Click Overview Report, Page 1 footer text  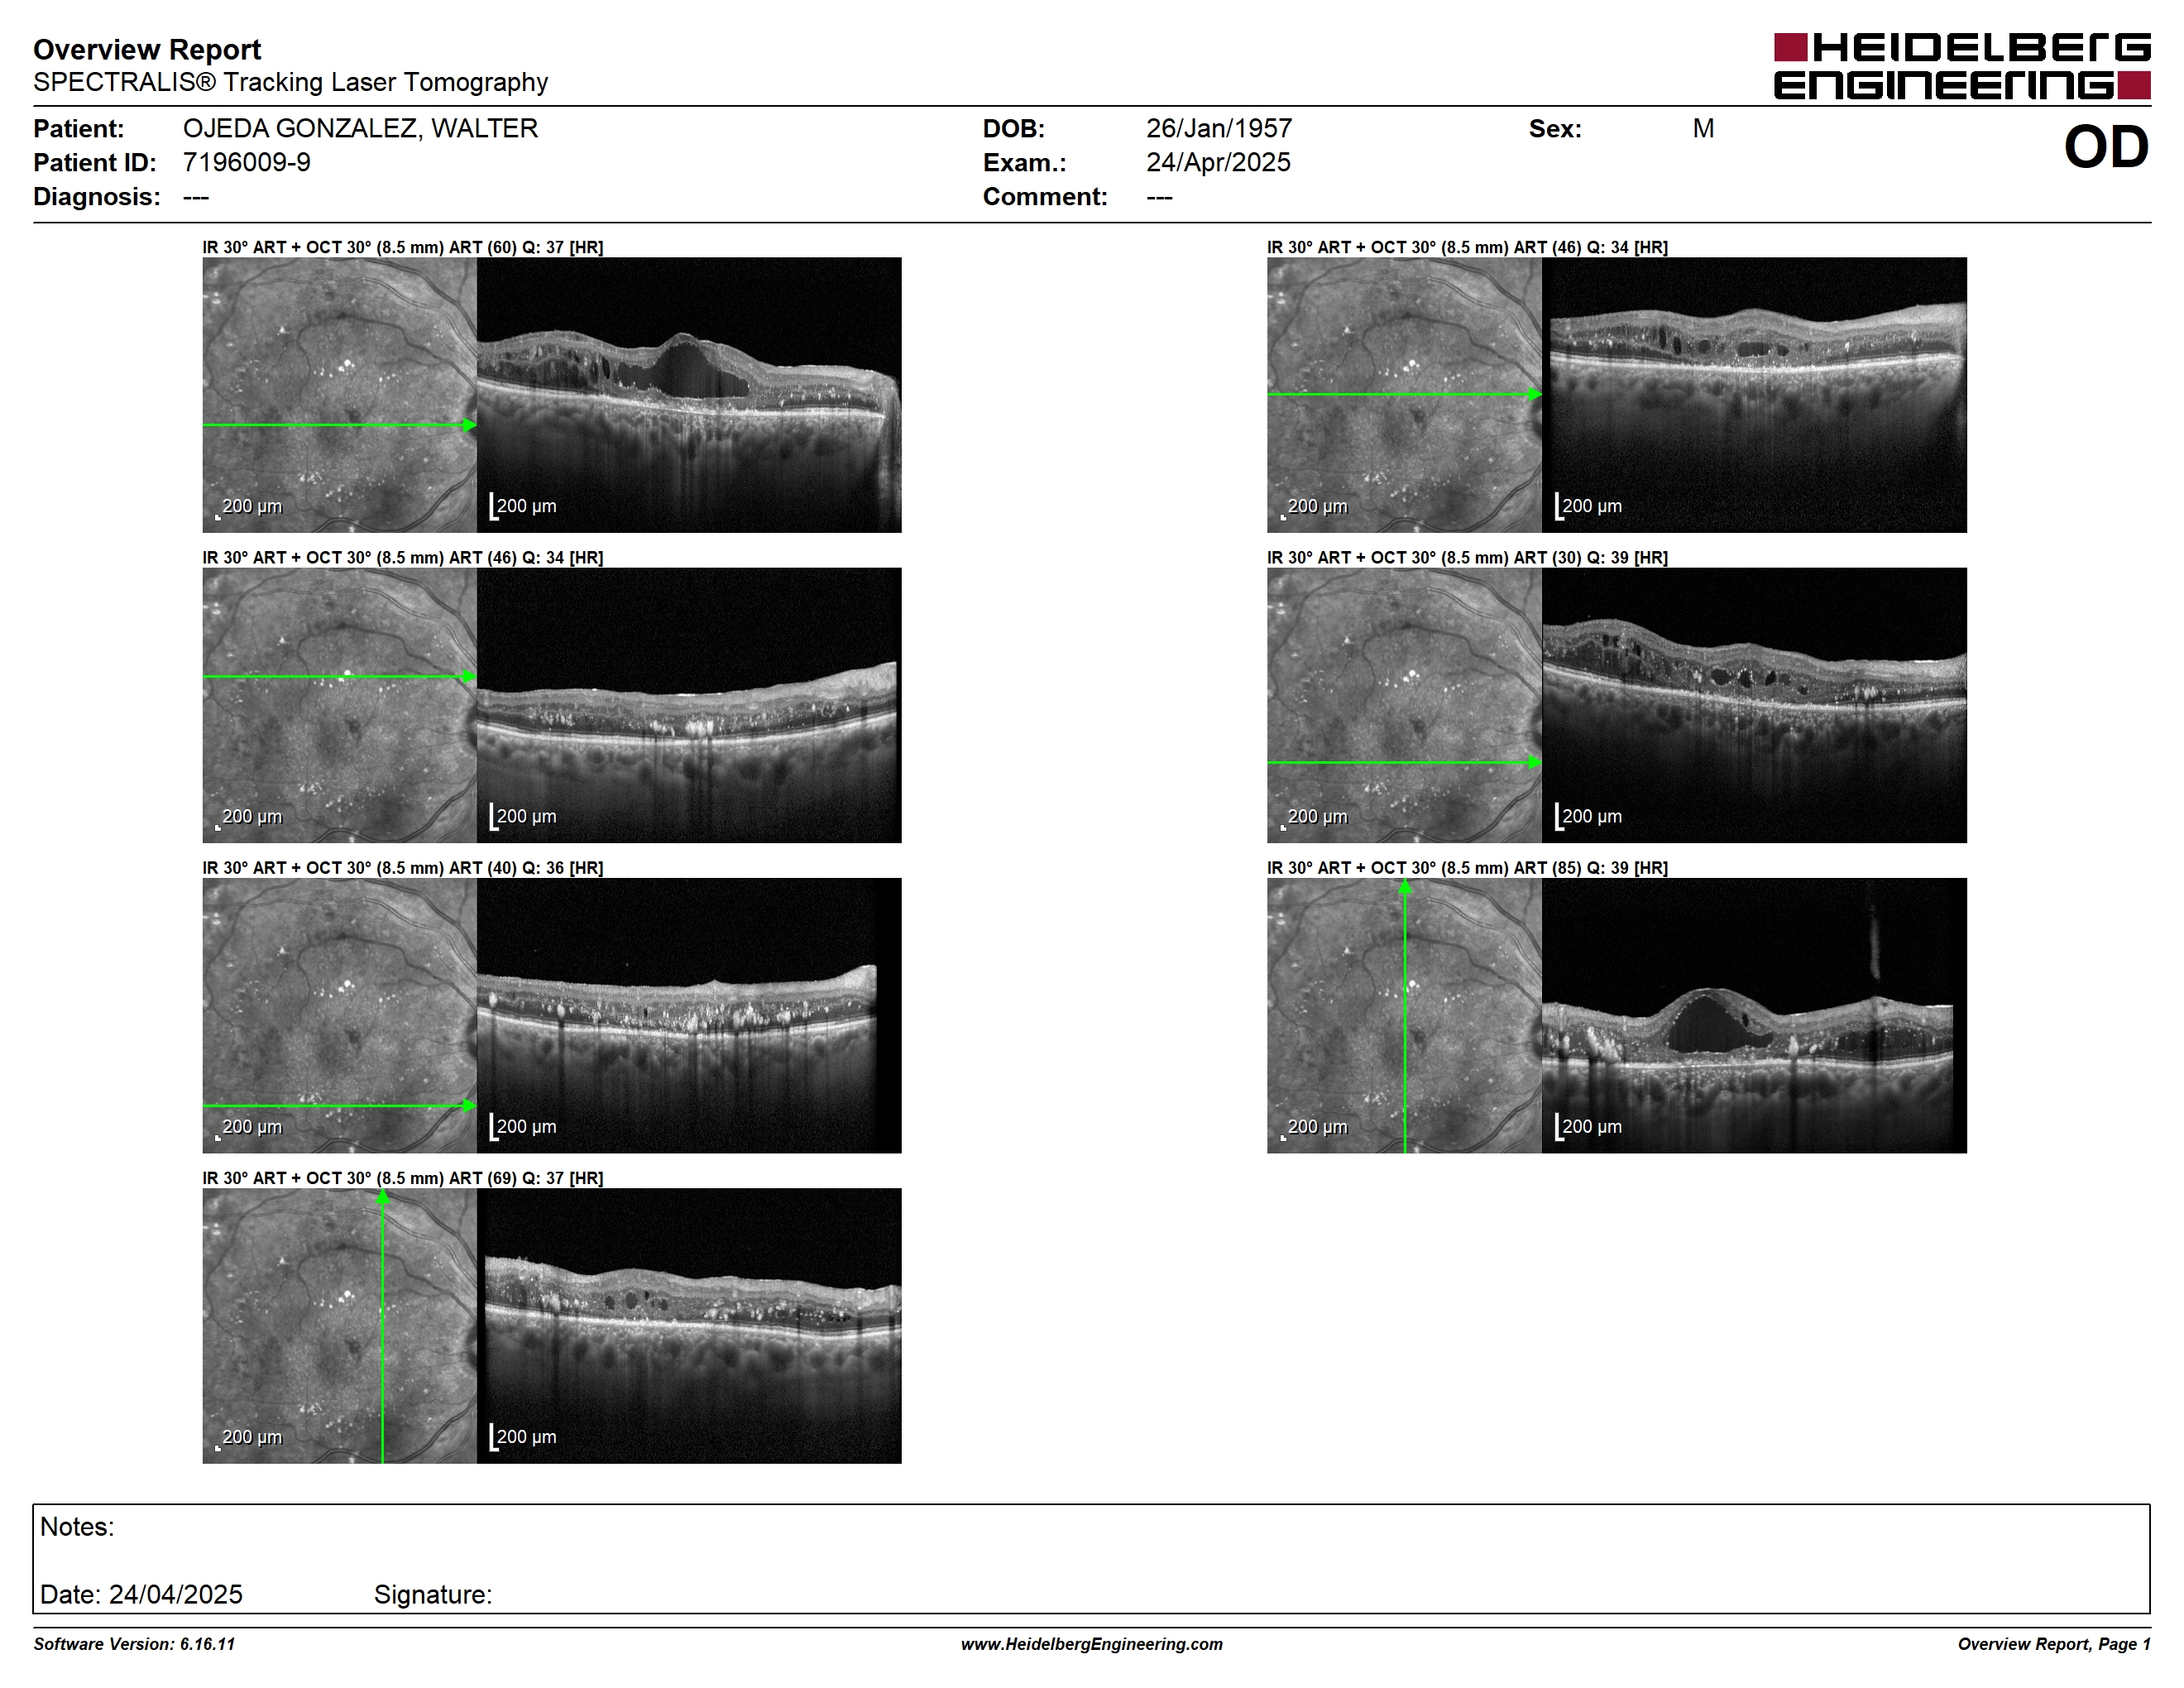(2054, 1644)
